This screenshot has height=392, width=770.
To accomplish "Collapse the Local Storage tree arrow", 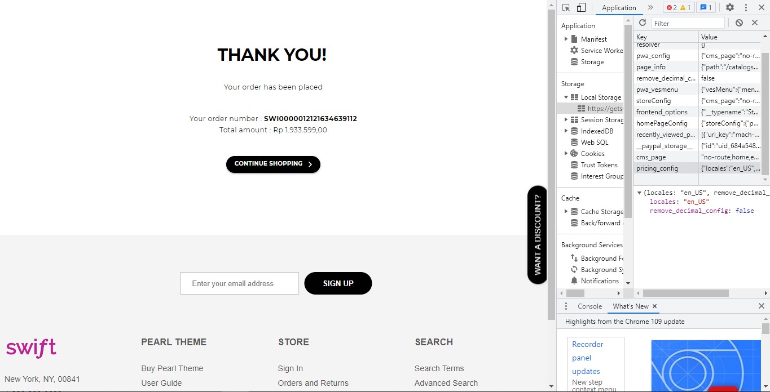I will (566, 97).
